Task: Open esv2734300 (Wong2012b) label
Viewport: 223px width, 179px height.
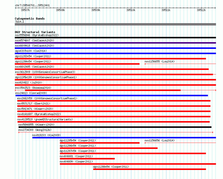Action: [x=35, y=130]
